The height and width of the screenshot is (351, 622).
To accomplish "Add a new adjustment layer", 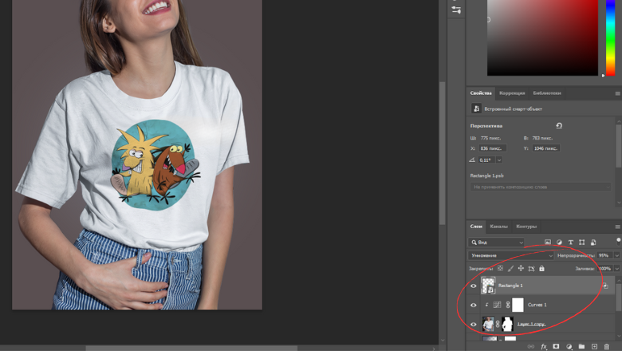I will point(569,347).
